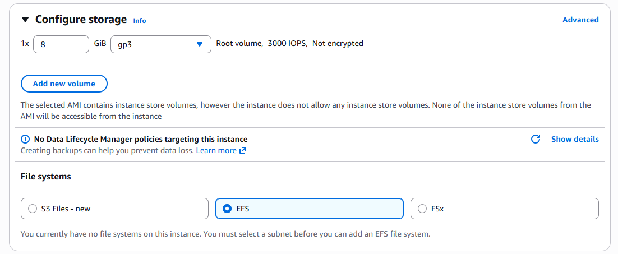The height and width of the screenshot is (254, 618).
Task: Open the Advanced storage settings link
Action: click(x=580, y=20)
